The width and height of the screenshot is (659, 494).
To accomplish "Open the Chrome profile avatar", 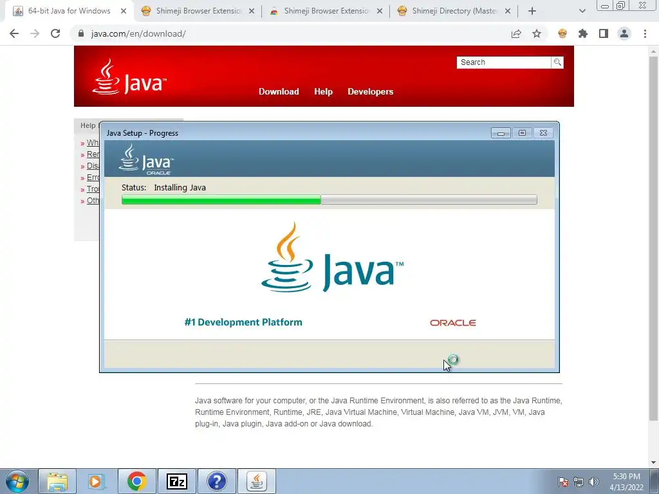I will click(624, 33).
